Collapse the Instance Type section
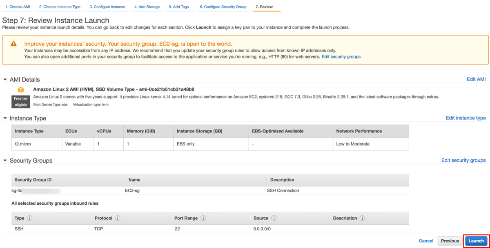 [5, 118]
